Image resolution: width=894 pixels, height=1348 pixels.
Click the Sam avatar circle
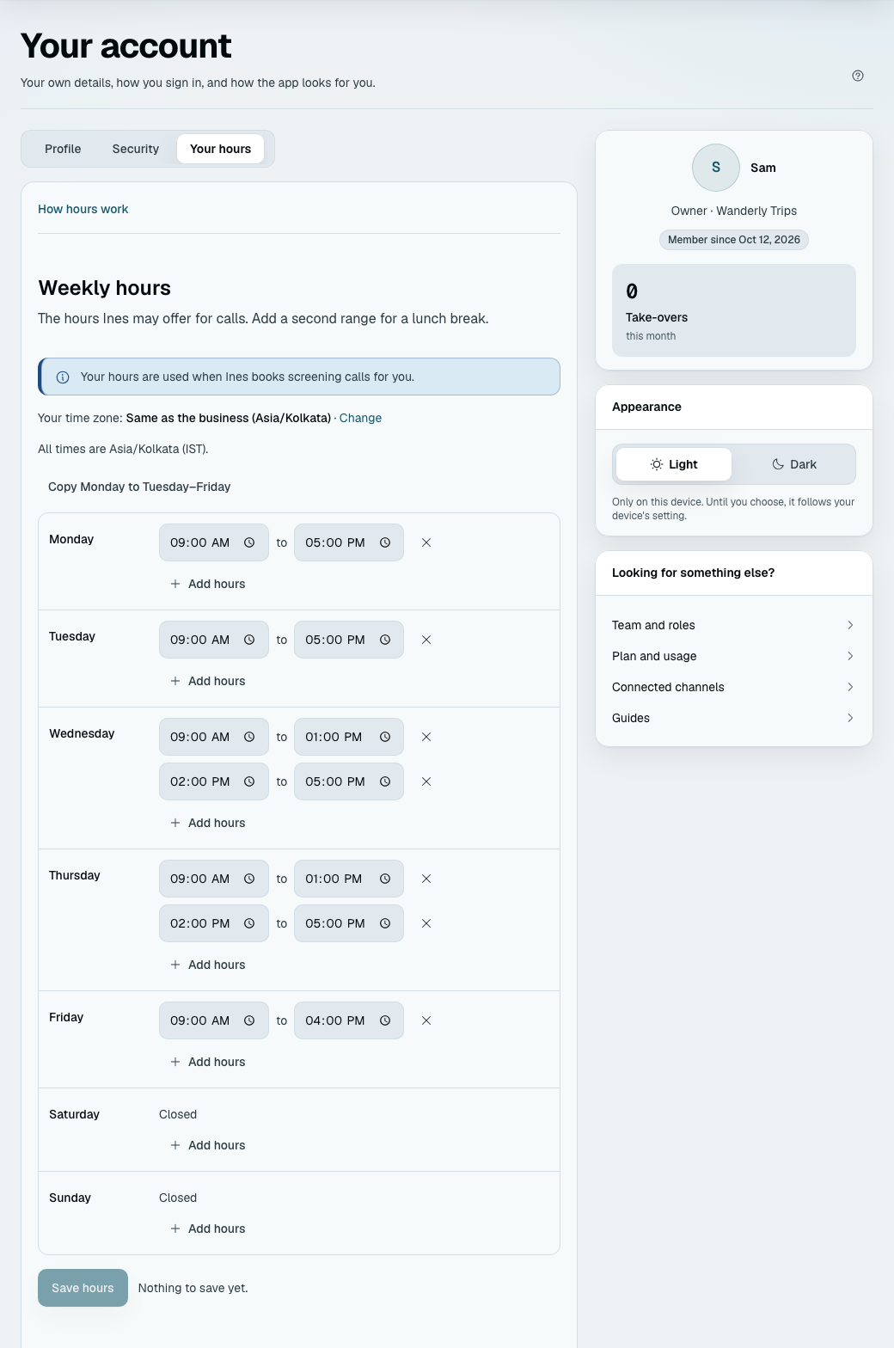(716, 168)
